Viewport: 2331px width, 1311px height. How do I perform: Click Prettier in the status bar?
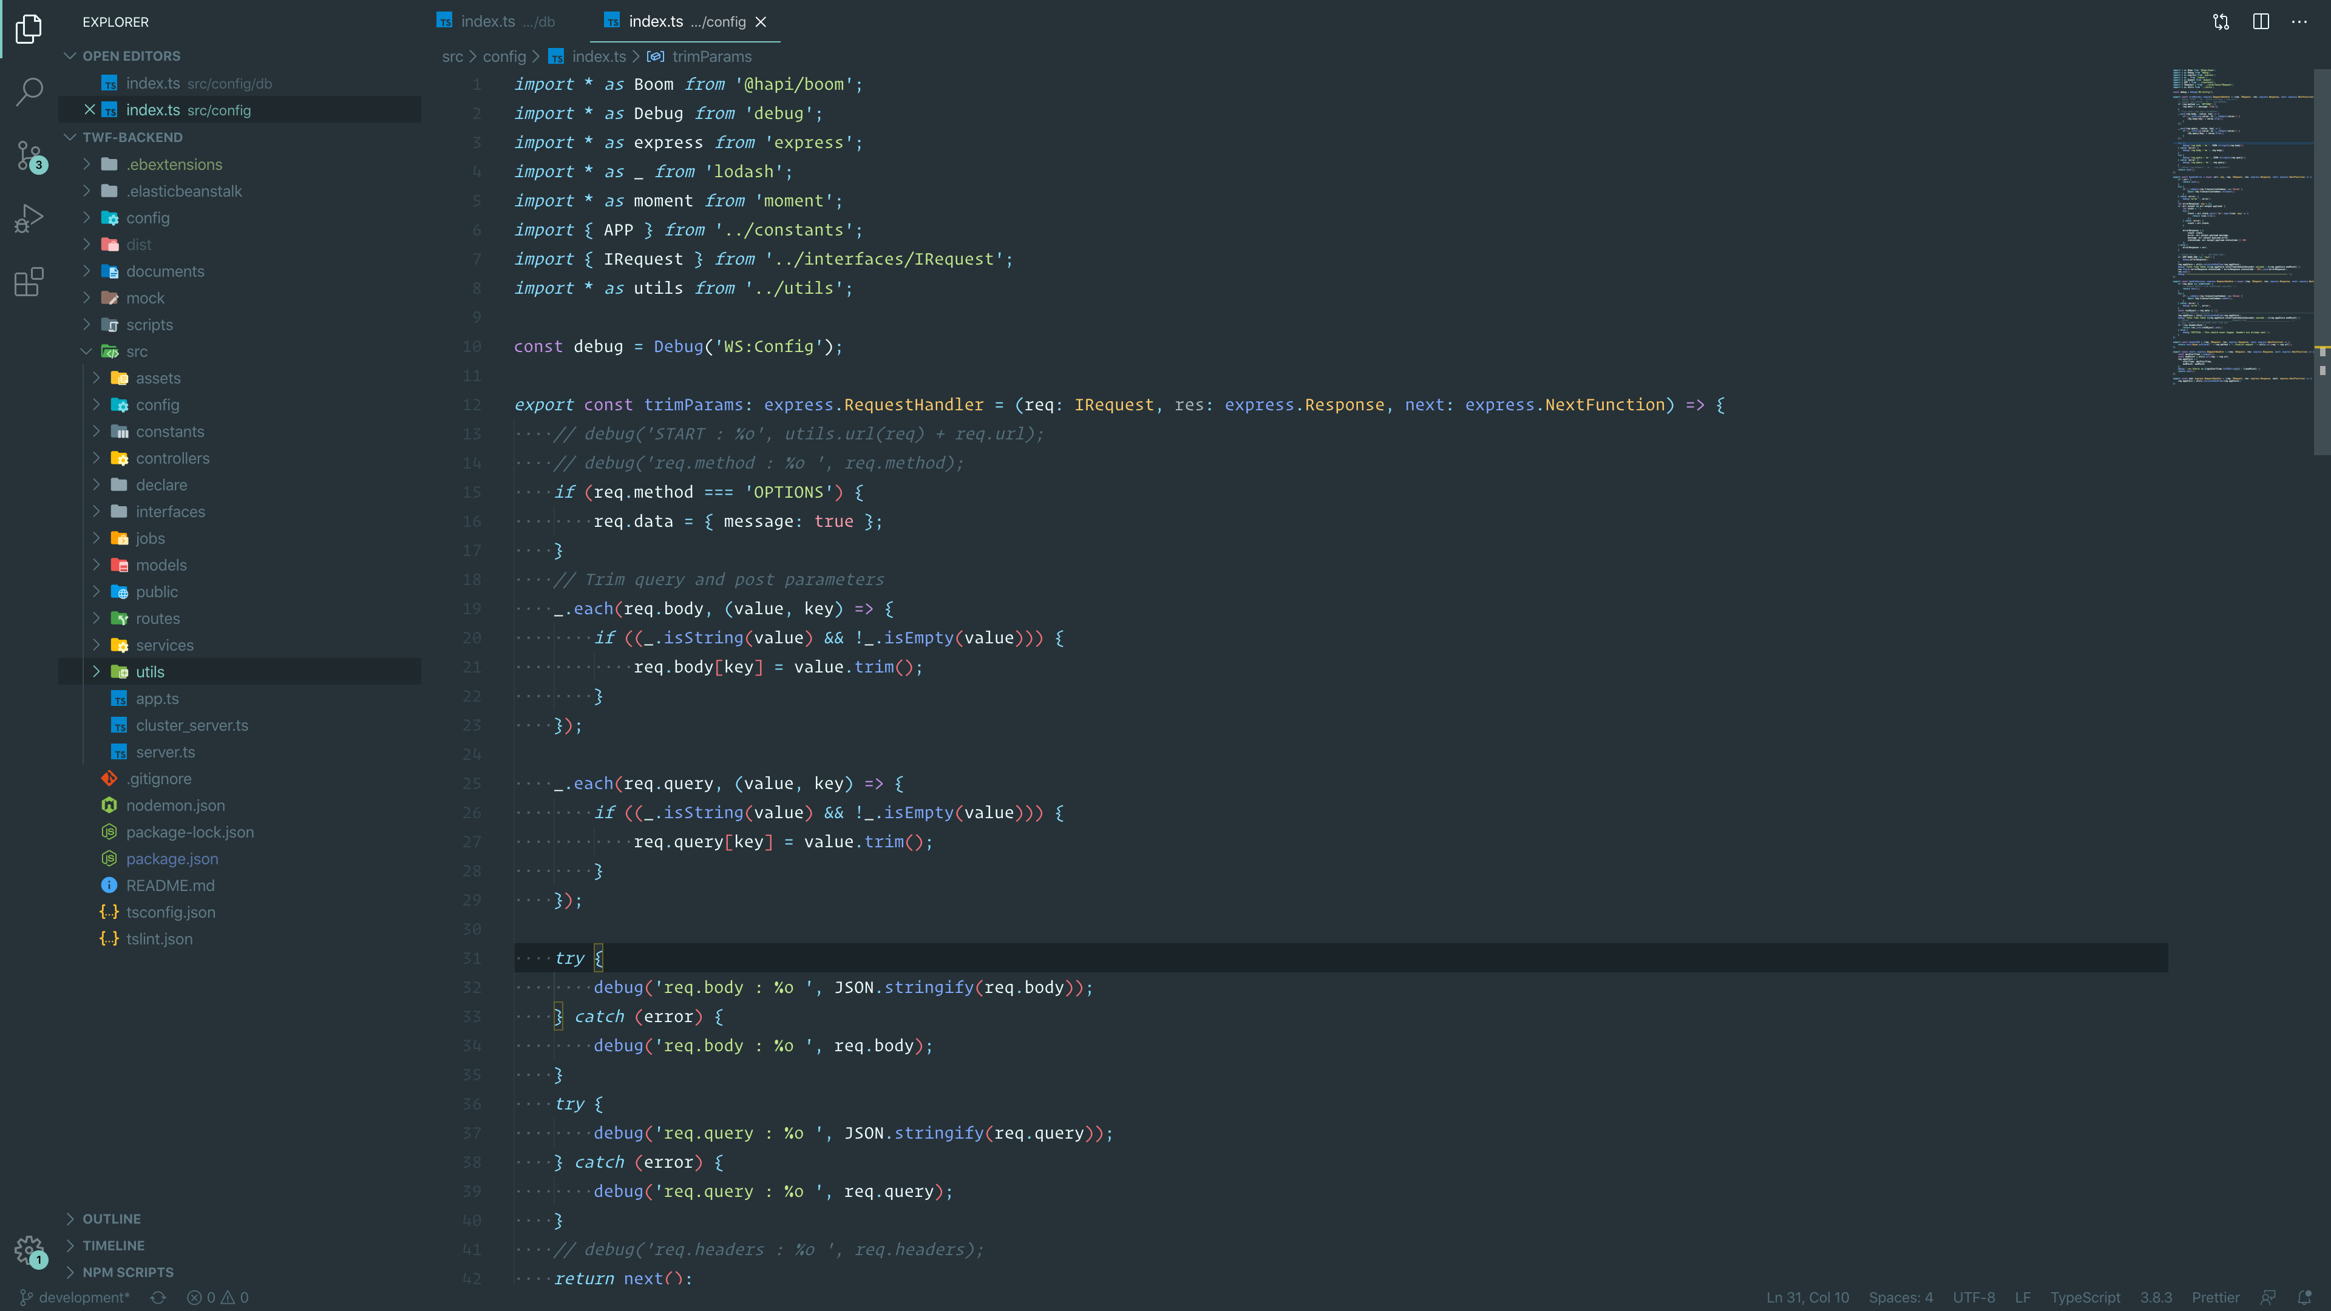click(x=2215, y=1298)
